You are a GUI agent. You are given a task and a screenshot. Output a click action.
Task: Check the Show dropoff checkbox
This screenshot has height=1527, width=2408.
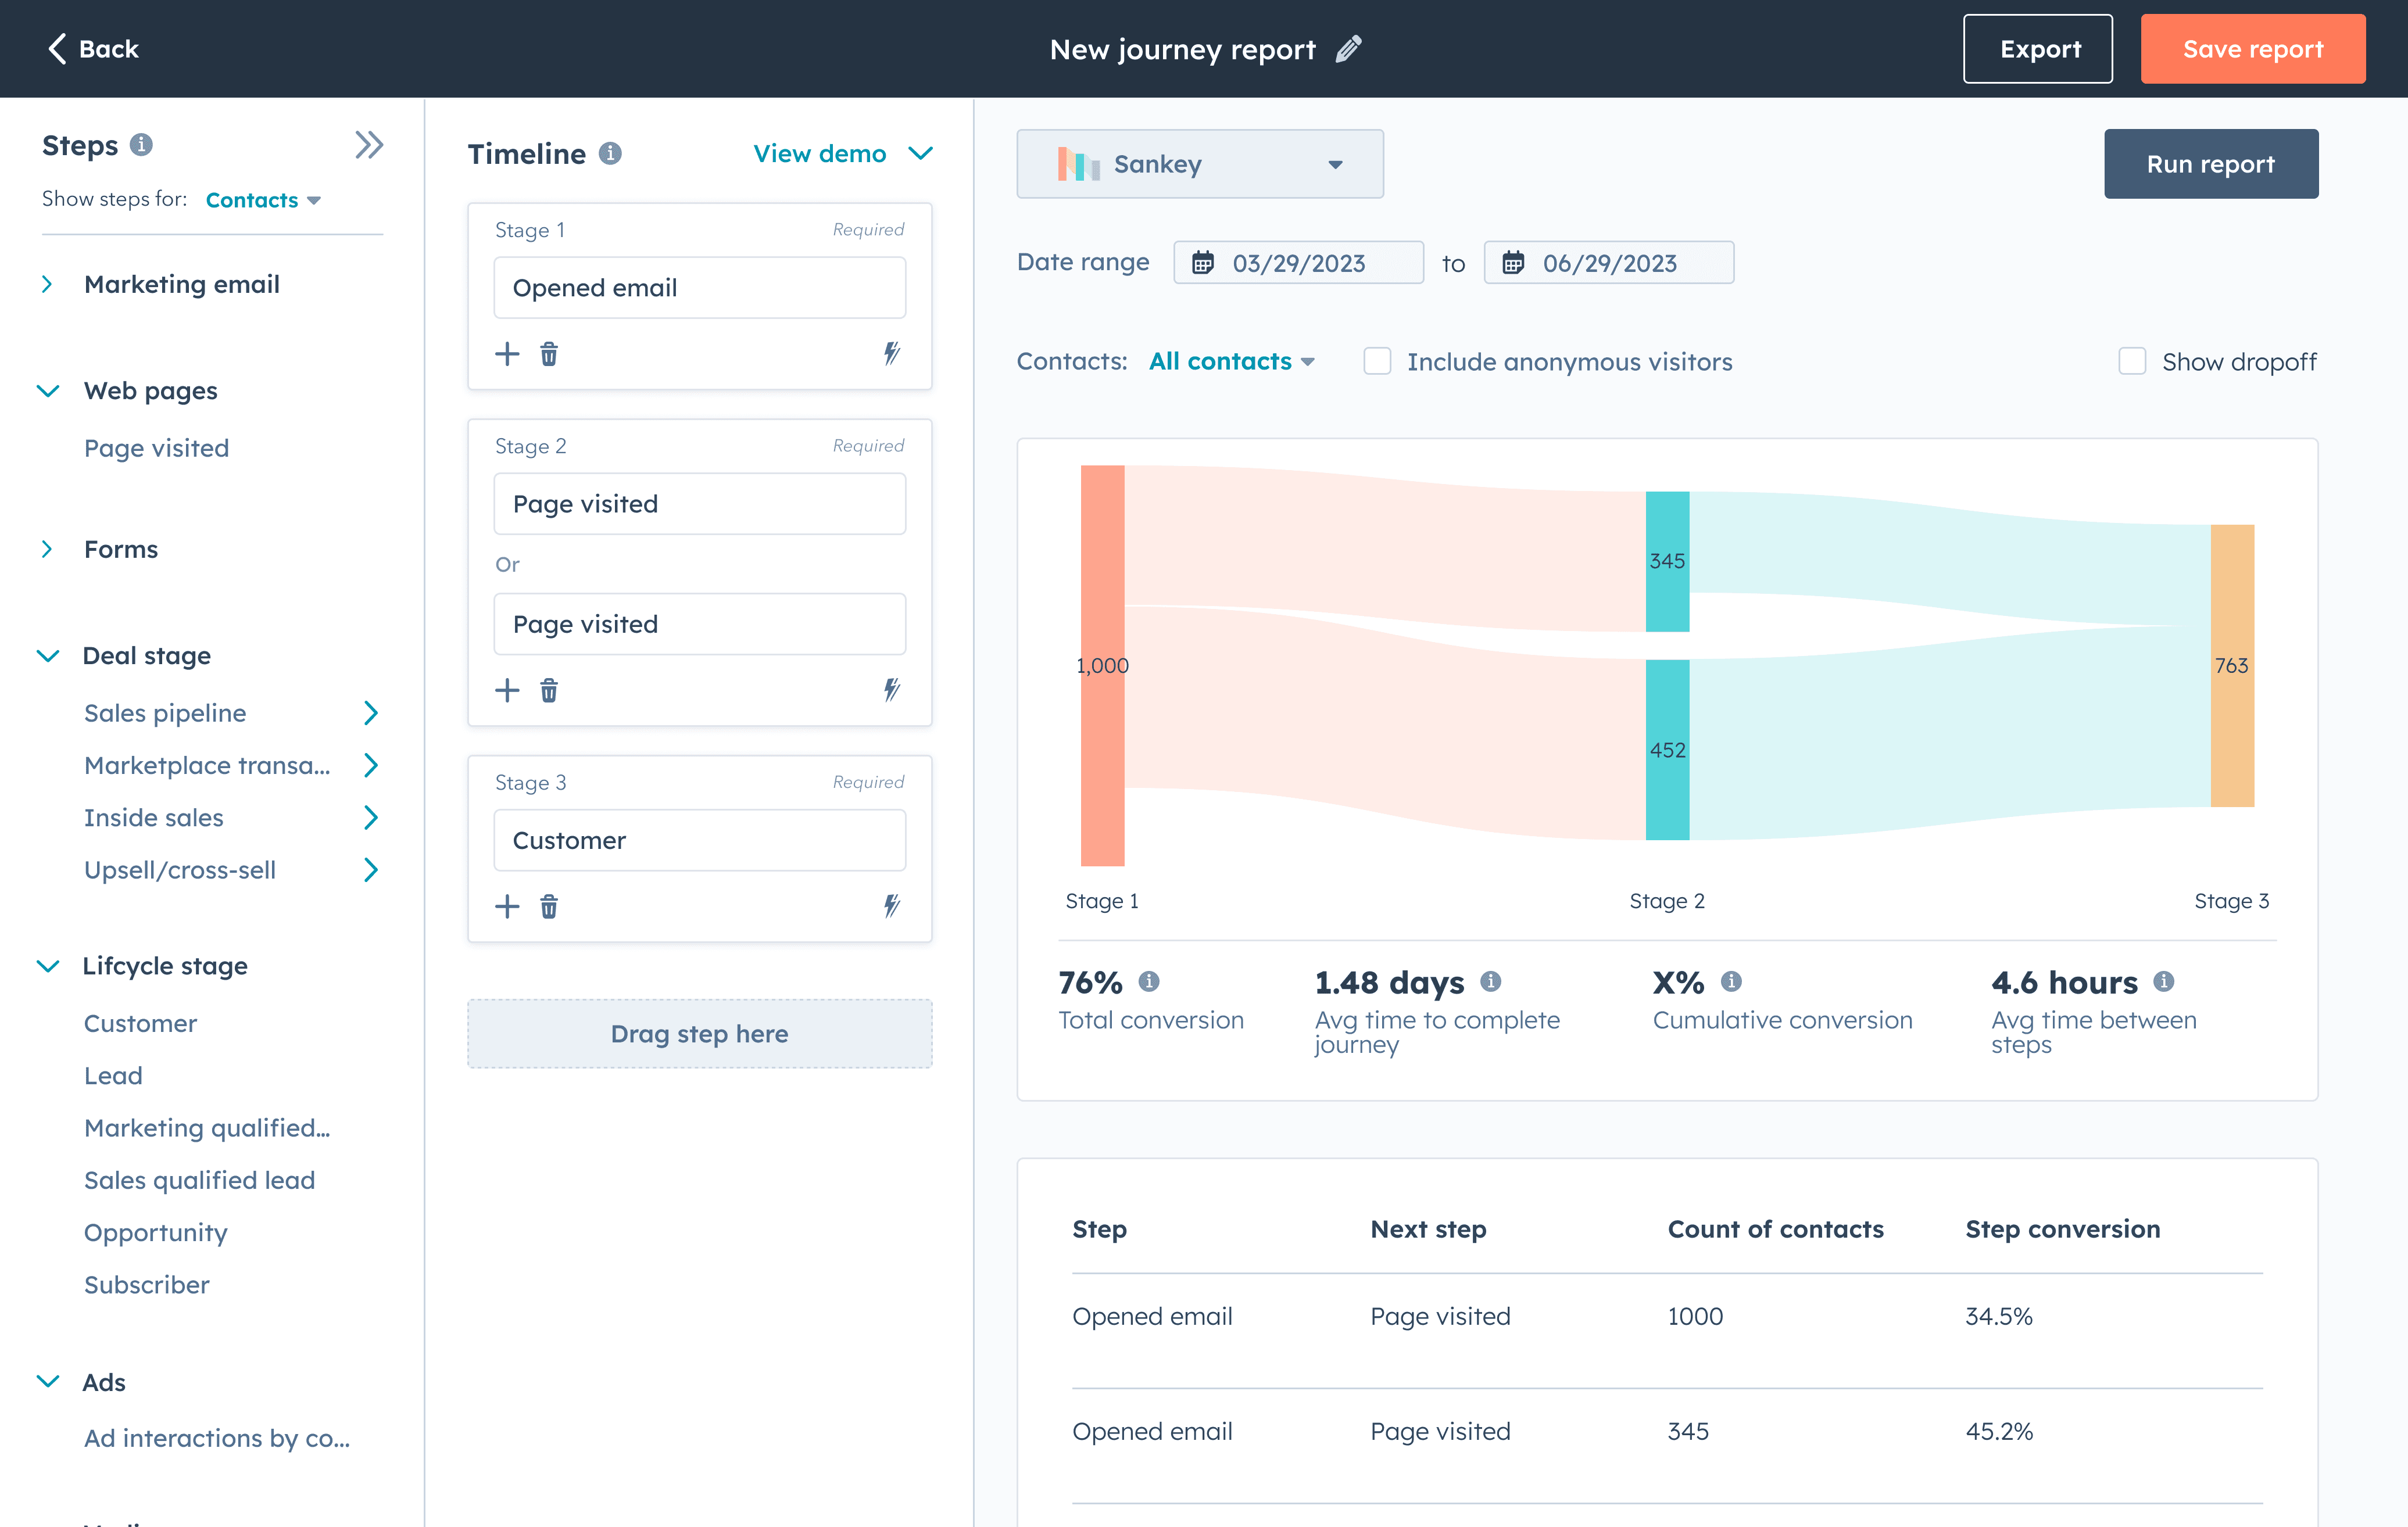tap(2131, 361)
